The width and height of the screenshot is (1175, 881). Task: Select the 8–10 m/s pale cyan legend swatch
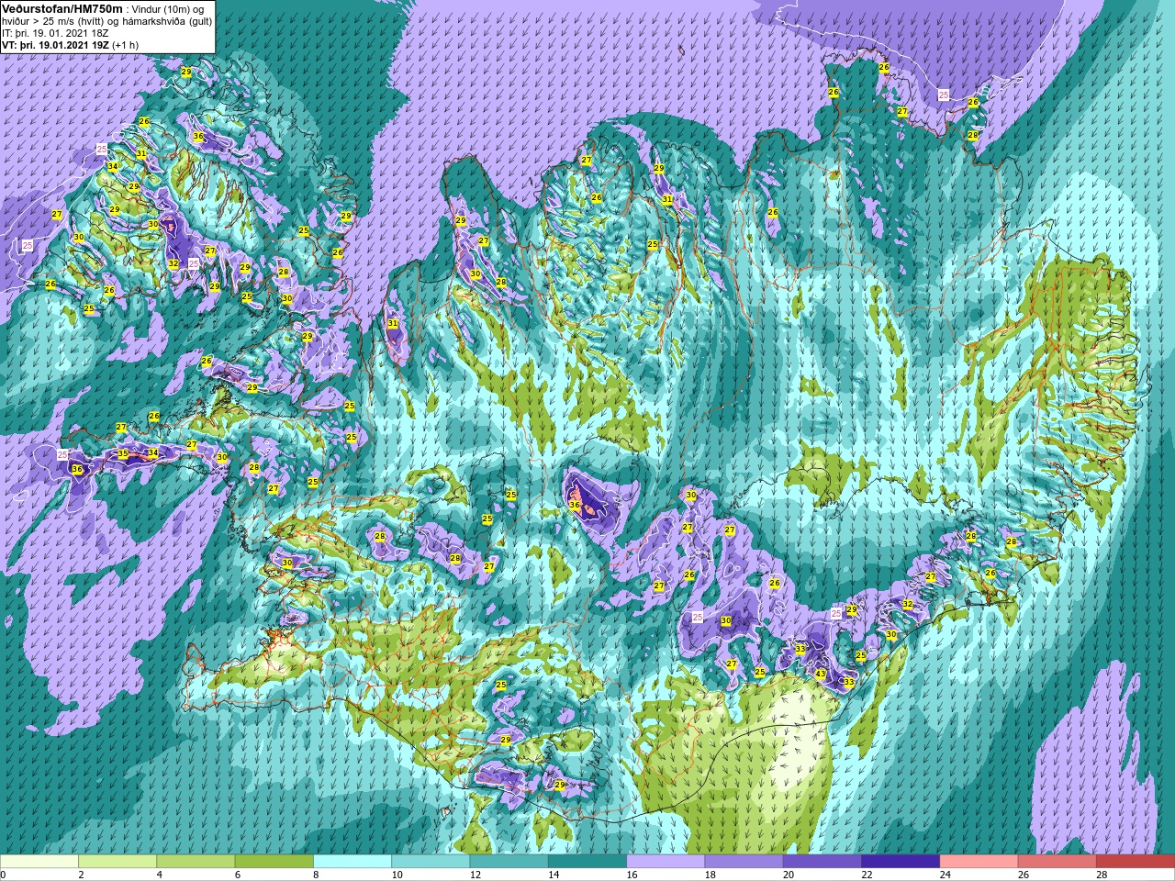click(352, 862)
